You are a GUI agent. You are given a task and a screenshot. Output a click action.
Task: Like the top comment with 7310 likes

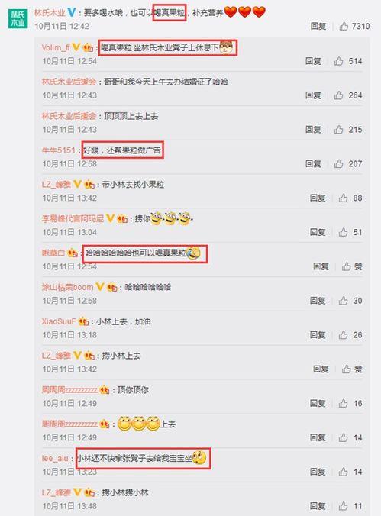344,26
